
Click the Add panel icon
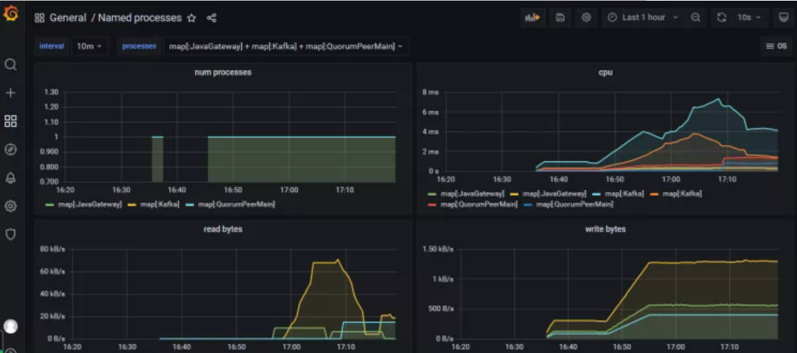(x=532, y=17)
